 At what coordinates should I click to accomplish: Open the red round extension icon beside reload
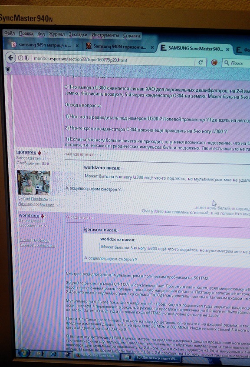tap(214, 63)
